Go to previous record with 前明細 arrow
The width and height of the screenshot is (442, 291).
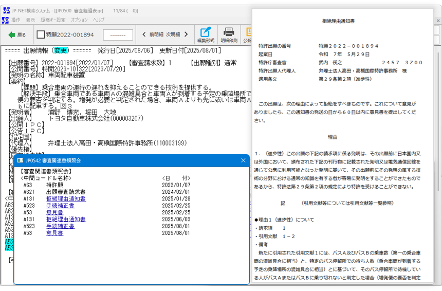(144, 34)
